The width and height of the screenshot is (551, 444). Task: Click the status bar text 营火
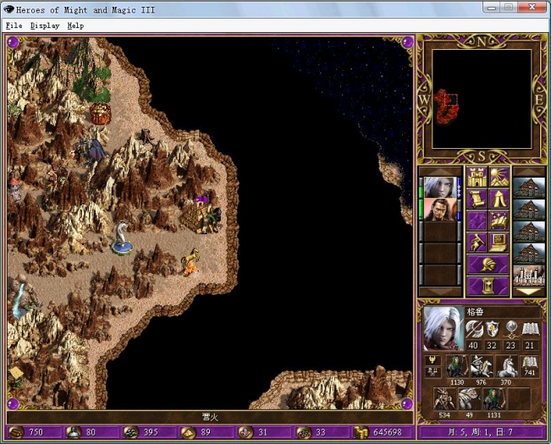pos(210,417)
